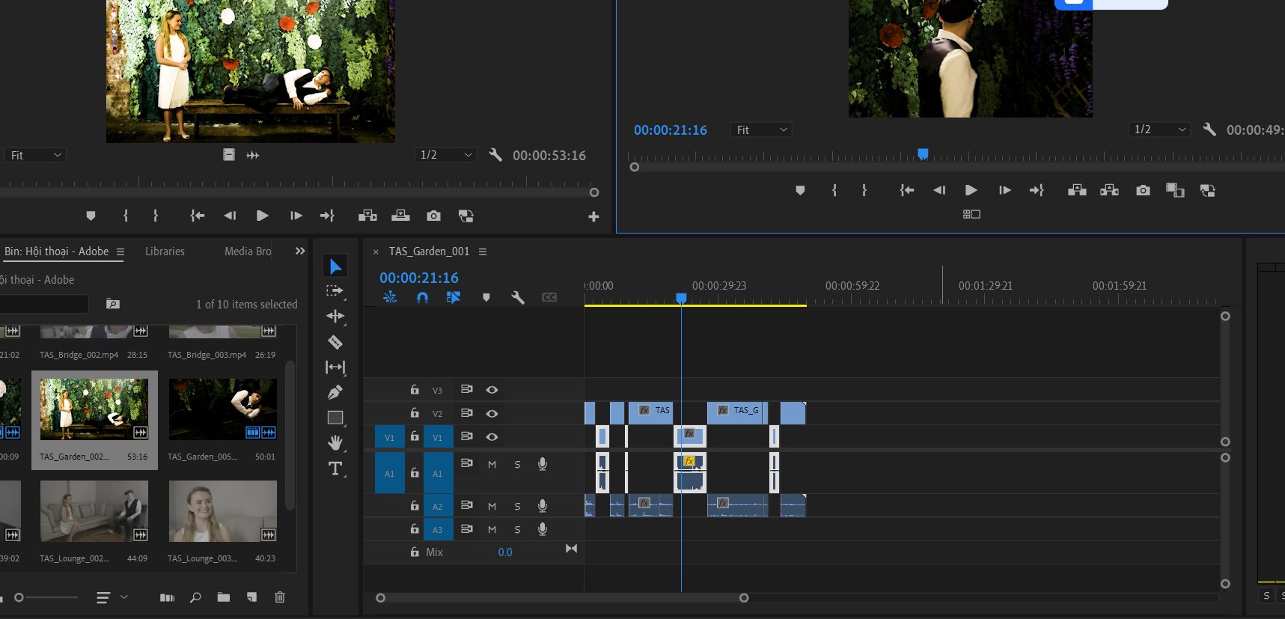The height and width of the screenshot is (619, 1285).
Task: Click Export Frame camera in Program monitor
Action: pos(1143,191)
